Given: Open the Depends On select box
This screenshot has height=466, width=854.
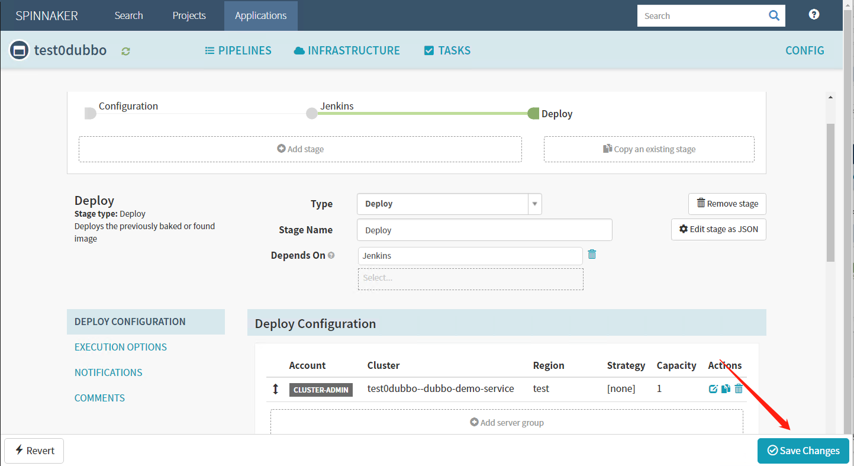Looking at the screenshot, I should click(x=470, y=279).
